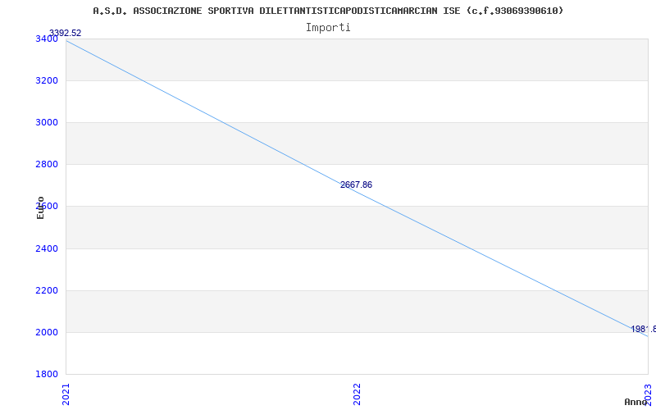656x410 pixels.
Task: Click the 2022 x-axis year label
Action: tap(357, 394)
